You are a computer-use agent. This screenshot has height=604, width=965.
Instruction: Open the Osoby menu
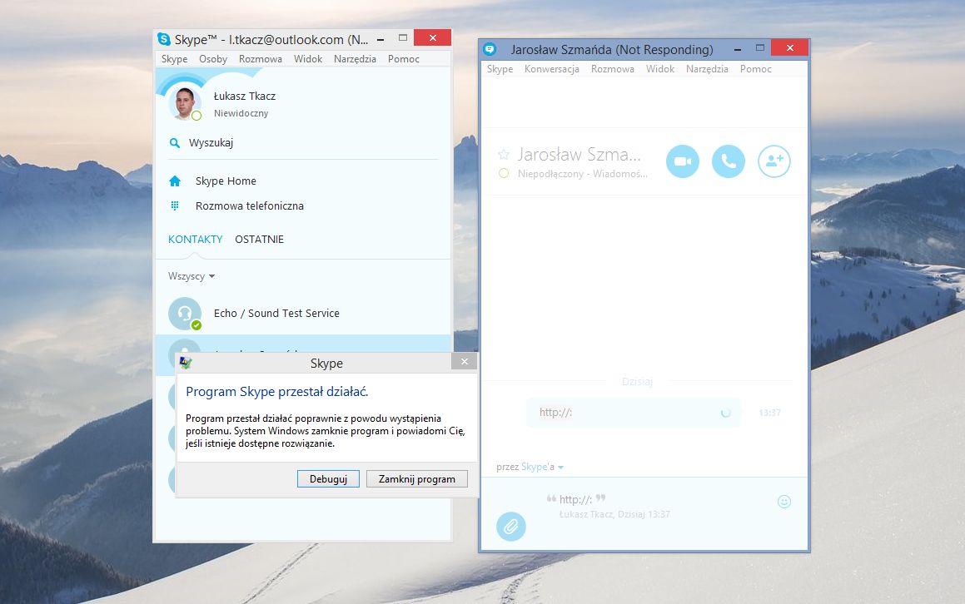(213, 58)
